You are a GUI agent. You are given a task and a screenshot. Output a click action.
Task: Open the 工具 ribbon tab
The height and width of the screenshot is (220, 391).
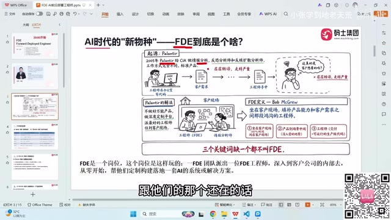click(227, 14)
